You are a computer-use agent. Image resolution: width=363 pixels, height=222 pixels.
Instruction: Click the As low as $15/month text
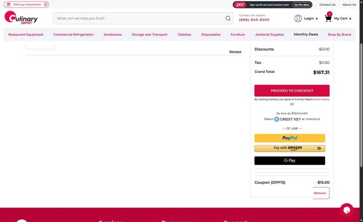point(291,113)
